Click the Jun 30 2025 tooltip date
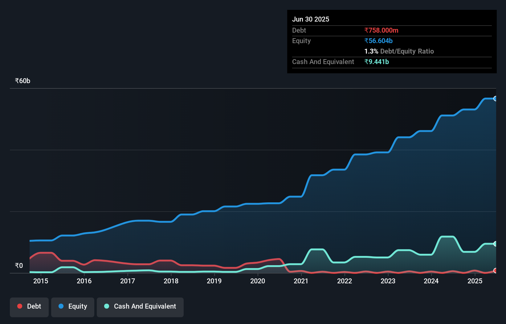This screenshot has width=506, height=324. (x=311, y=19)
